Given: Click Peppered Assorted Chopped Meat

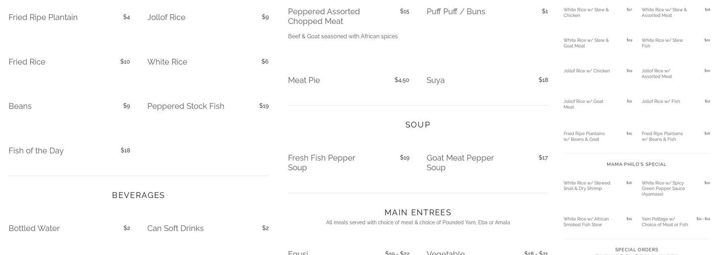Looking at the screenshot, I should [x=324, y=16].
